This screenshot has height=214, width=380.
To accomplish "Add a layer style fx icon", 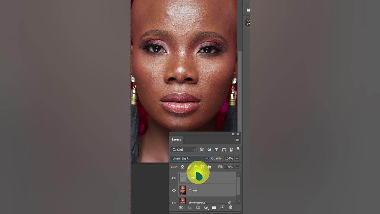I will [189, 207].
